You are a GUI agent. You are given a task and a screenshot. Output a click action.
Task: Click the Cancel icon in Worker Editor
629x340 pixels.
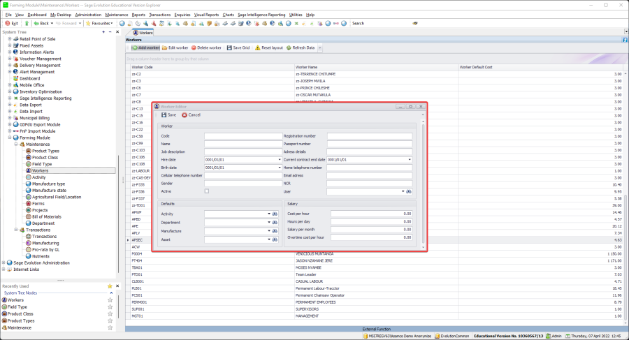click(x=185, y=115)
